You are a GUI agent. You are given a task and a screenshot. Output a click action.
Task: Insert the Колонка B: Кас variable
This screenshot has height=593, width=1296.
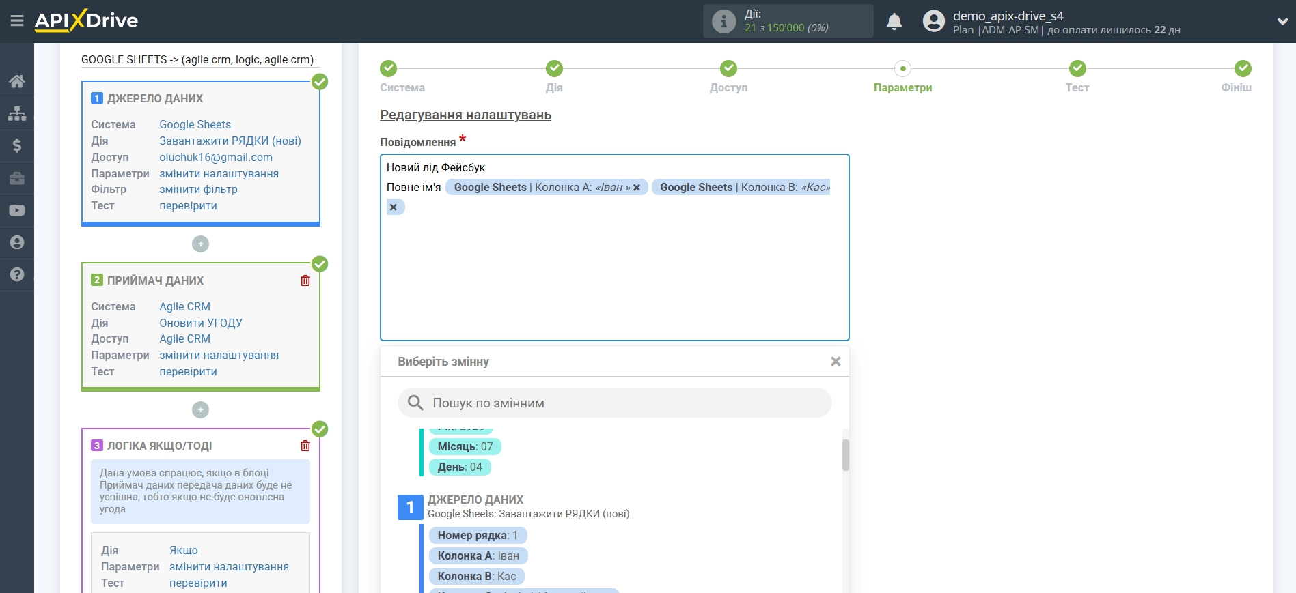[x=477, y=576]
